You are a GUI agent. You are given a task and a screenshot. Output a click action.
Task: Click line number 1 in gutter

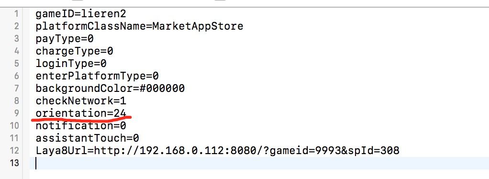16,14
